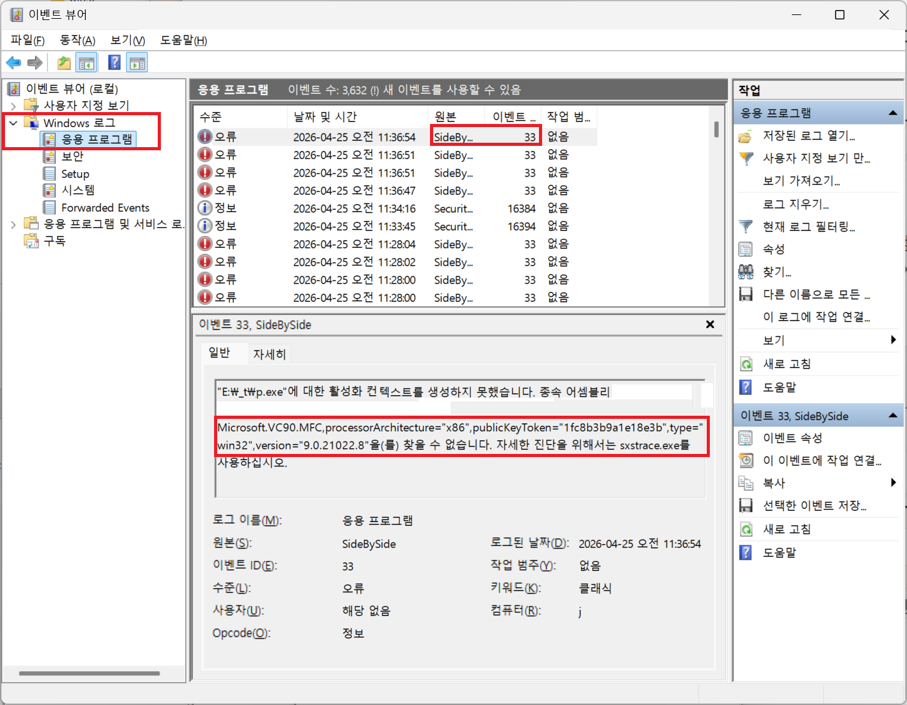Sort by the 수준 column header

pyautogui.click(x=241, y=116)
